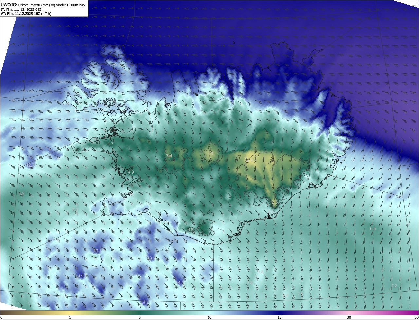The image size is (419, 320).
Task: Click the 4.8 value label on map
Action: pyautogui.click(x=190, y=230)
